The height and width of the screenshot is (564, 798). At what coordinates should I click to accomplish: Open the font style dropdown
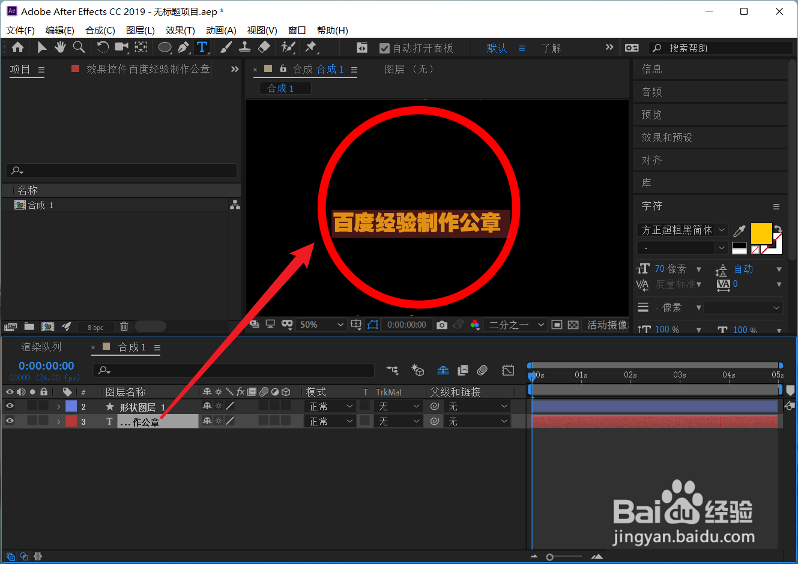682,248
